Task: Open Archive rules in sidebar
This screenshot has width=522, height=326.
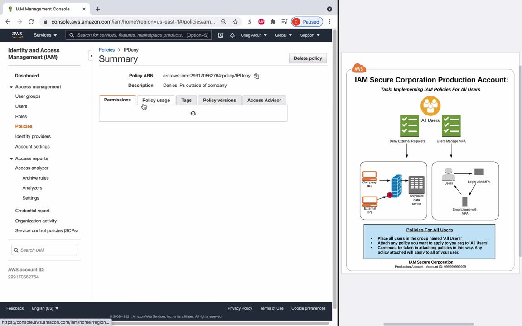Action: pos(35,178)
